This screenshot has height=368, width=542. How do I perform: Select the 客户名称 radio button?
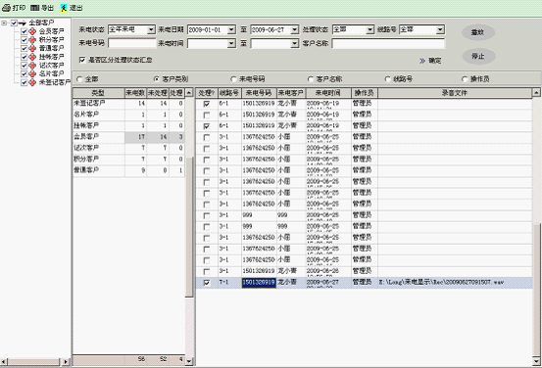[311, 79]
